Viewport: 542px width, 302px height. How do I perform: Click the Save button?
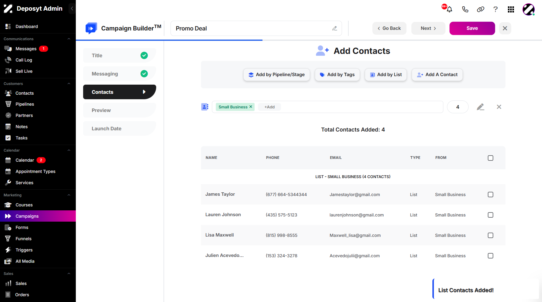point(472,28)
